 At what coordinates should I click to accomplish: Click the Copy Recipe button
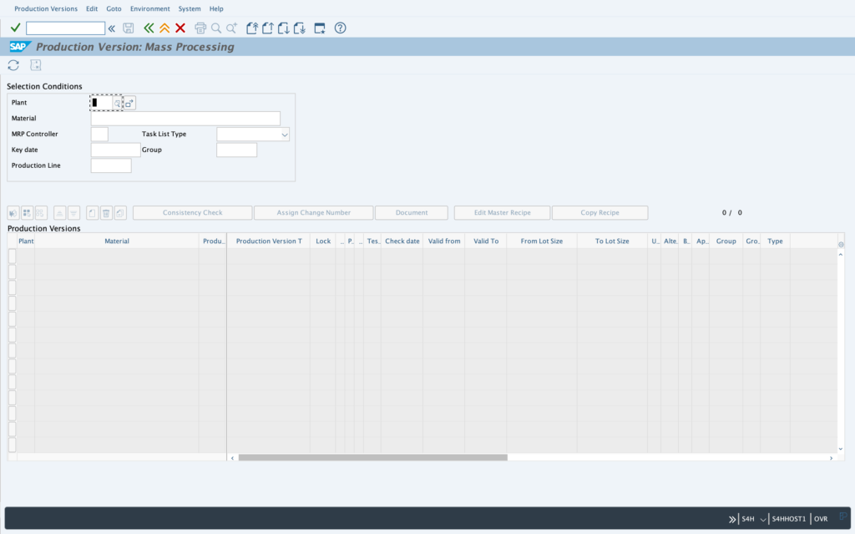tap(600, 213)
